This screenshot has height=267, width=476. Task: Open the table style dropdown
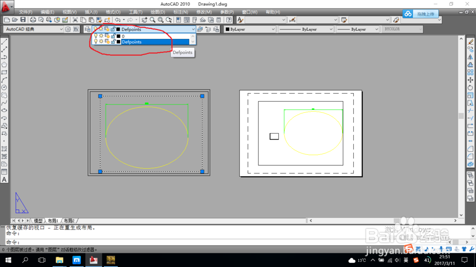pos(387,20)
